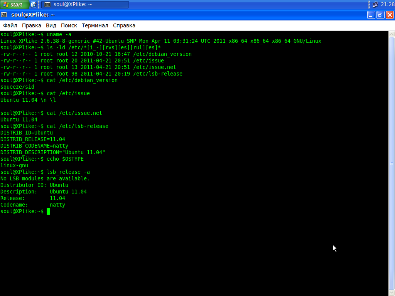Click 'DISTRIB_CODENAME=natty' line
This screenshot has height=296, width=395.
point(34,146)
